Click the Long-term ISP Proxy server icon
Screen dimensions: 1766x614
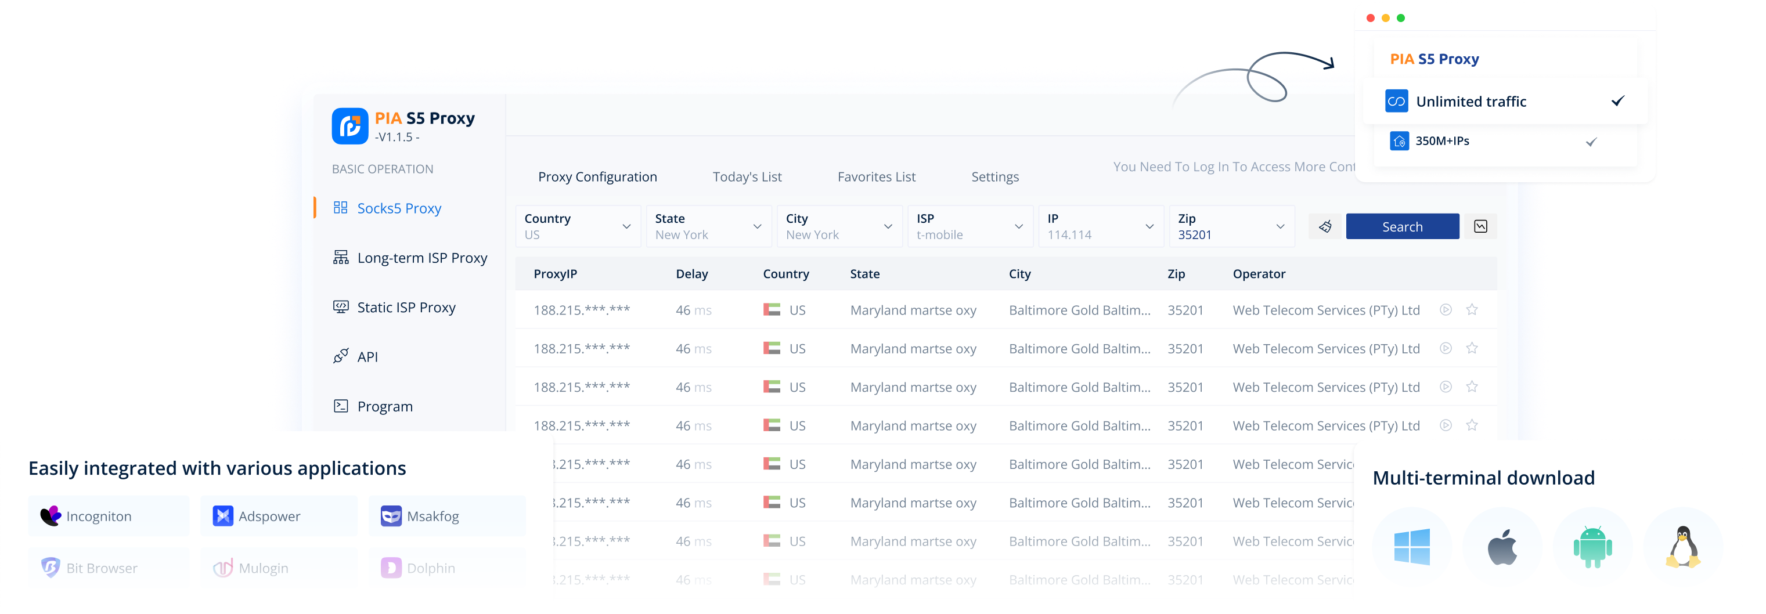click(340, 257)
